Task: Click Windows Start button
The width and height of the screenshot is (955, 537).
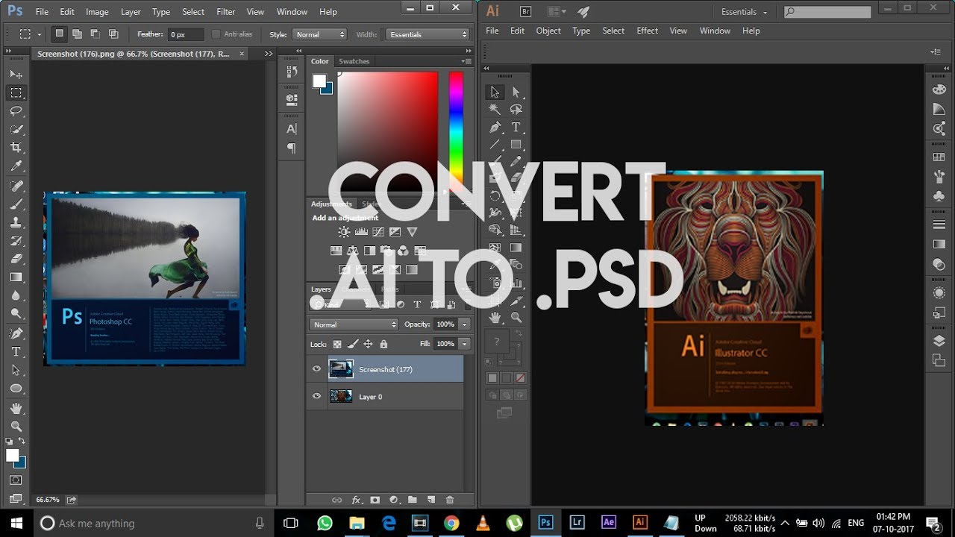Action: (16, 523)
